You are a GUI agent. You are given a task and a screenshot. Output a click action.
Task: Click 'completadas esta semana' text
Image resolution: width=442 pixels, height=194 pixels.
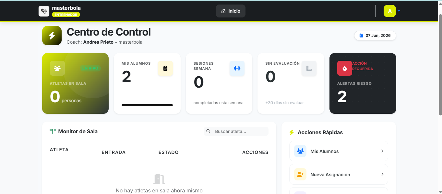click(218, 103)
